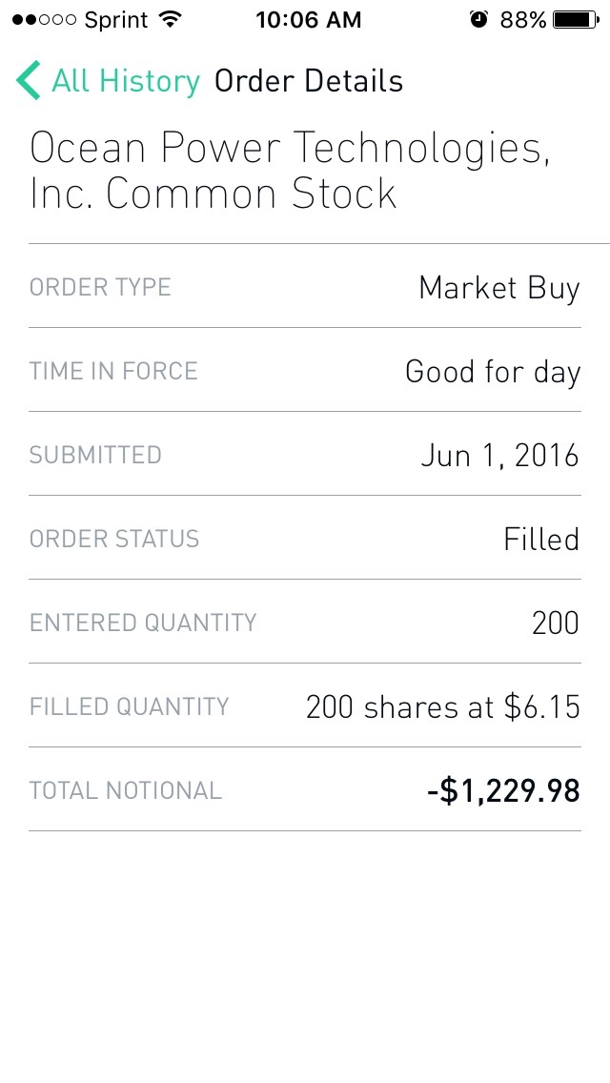Tap the Good for day value
The image size is (610, 1083).
click(x=492, y=371)
